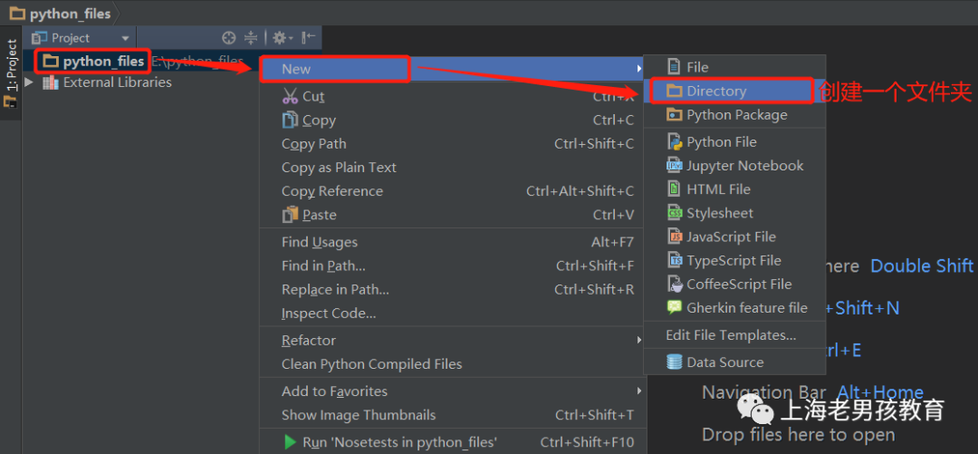Hide the Project panel with the hide icon
978x454 pixels.
[x=308, y=38]
